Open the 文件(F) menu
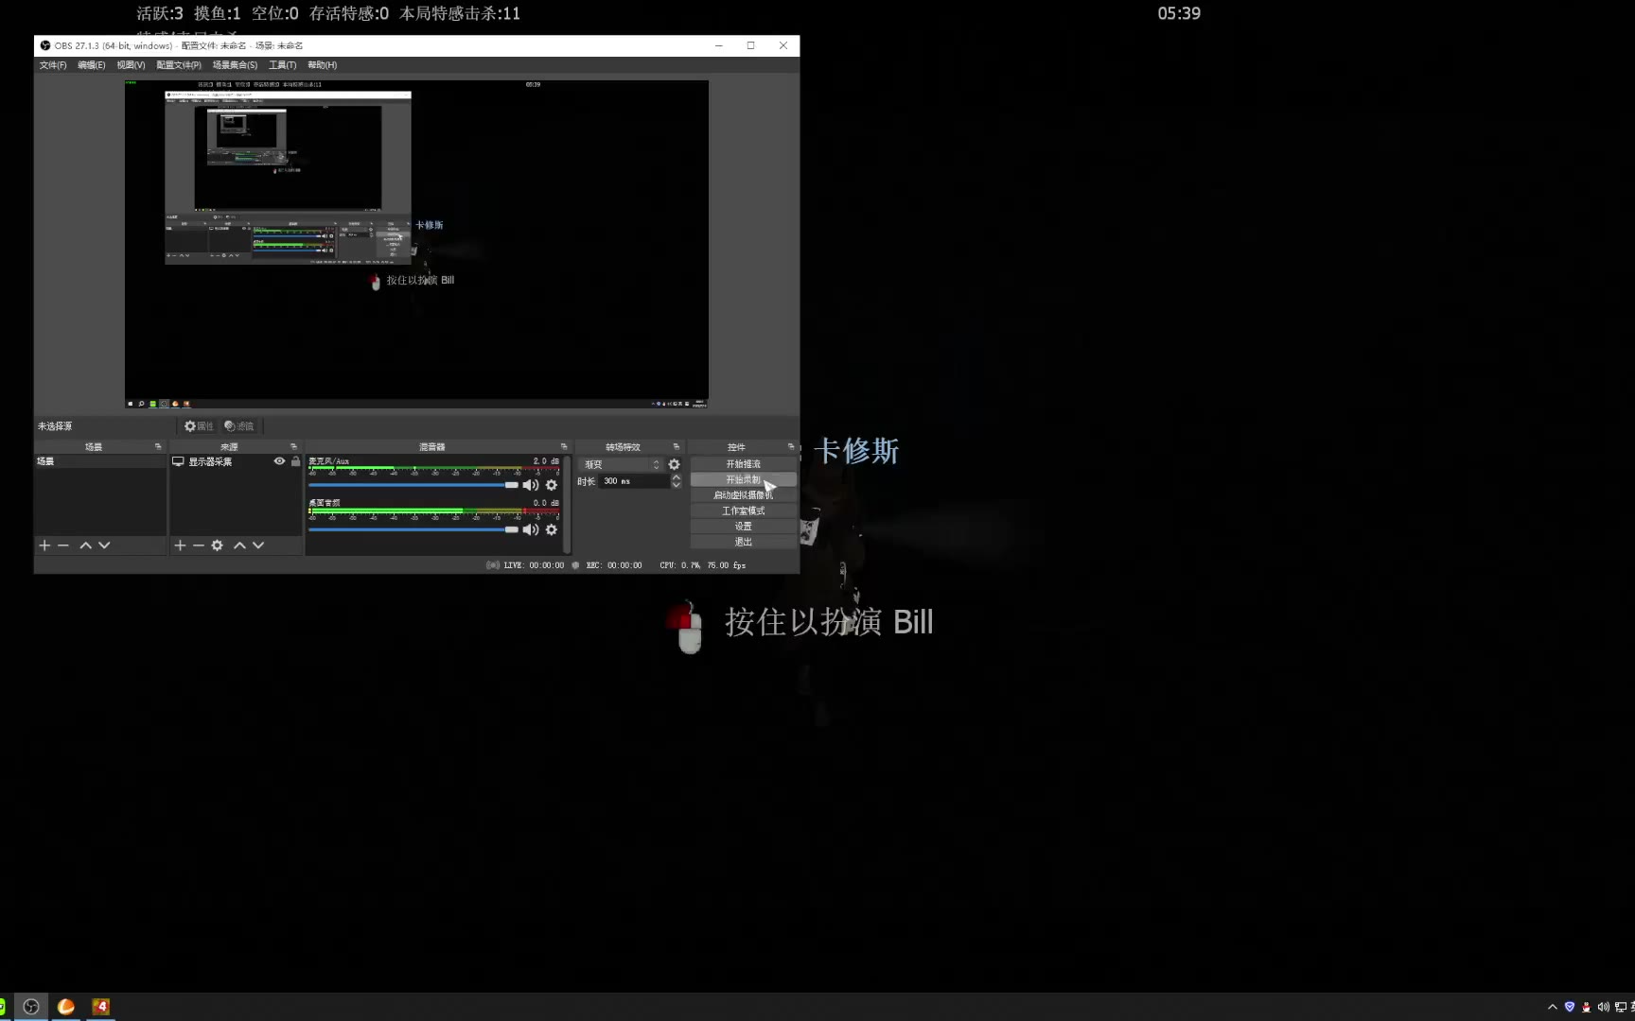Image resolution: width=1635 pixels, height=1021 pixels. (x=53, y=65)
